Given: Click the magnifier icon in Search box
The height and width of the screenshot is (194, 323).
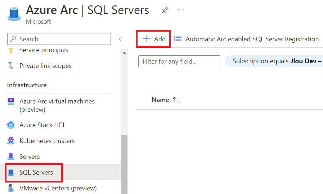Looking at the screenshot, I should (x=13, y=39).
